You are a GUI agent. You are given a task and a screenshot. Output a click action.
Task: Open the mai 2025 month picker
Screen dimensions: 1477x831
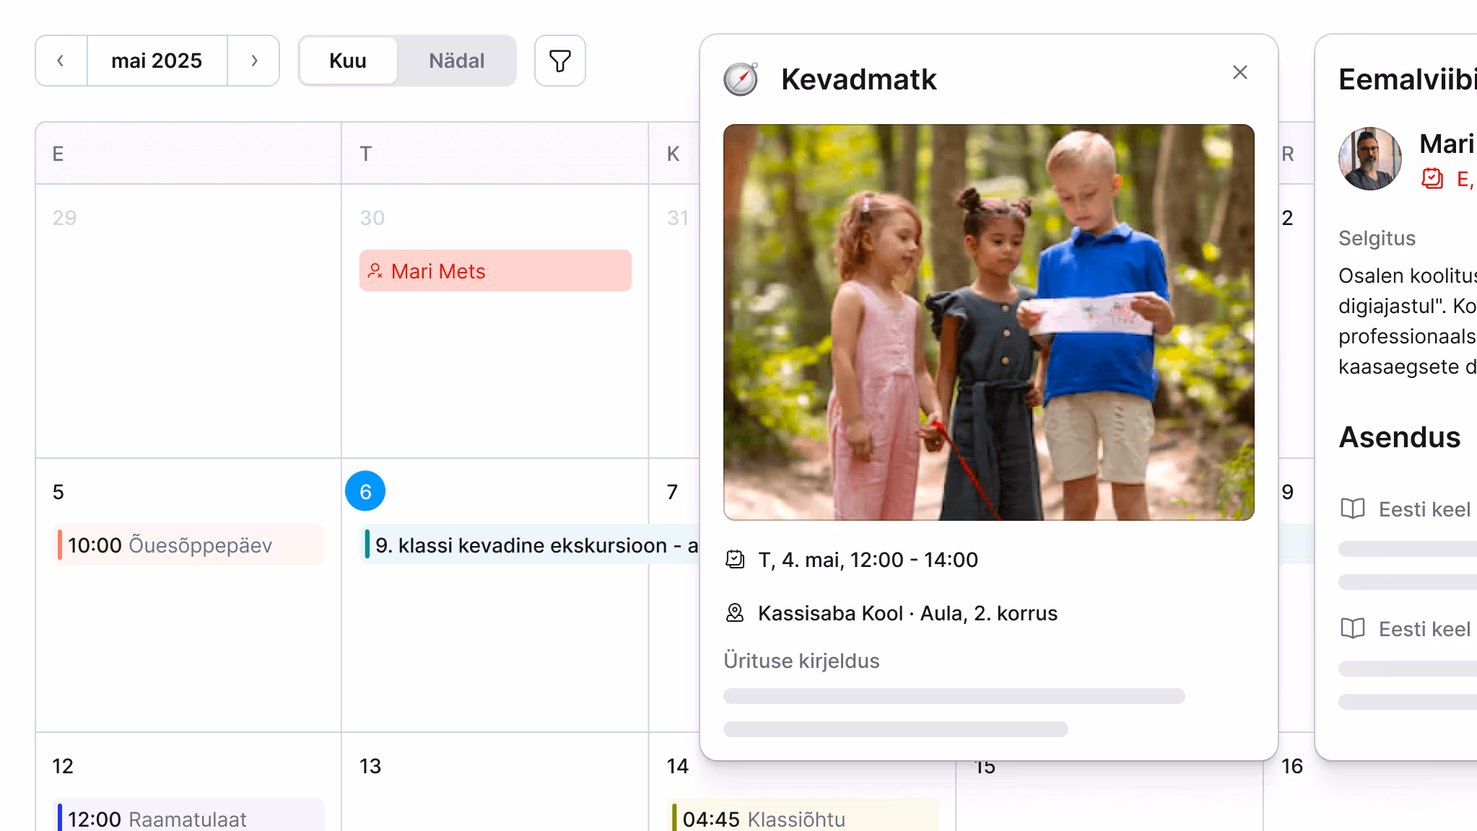pos(157,61)
